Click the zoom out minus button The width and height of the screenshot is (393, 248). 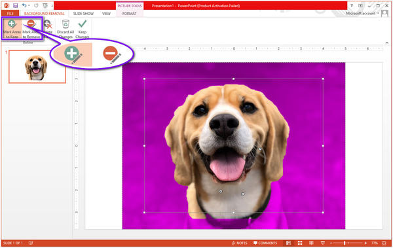[331, 243]
